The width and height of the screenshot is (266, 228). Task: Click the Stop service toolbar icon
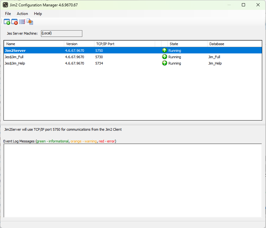15,22
